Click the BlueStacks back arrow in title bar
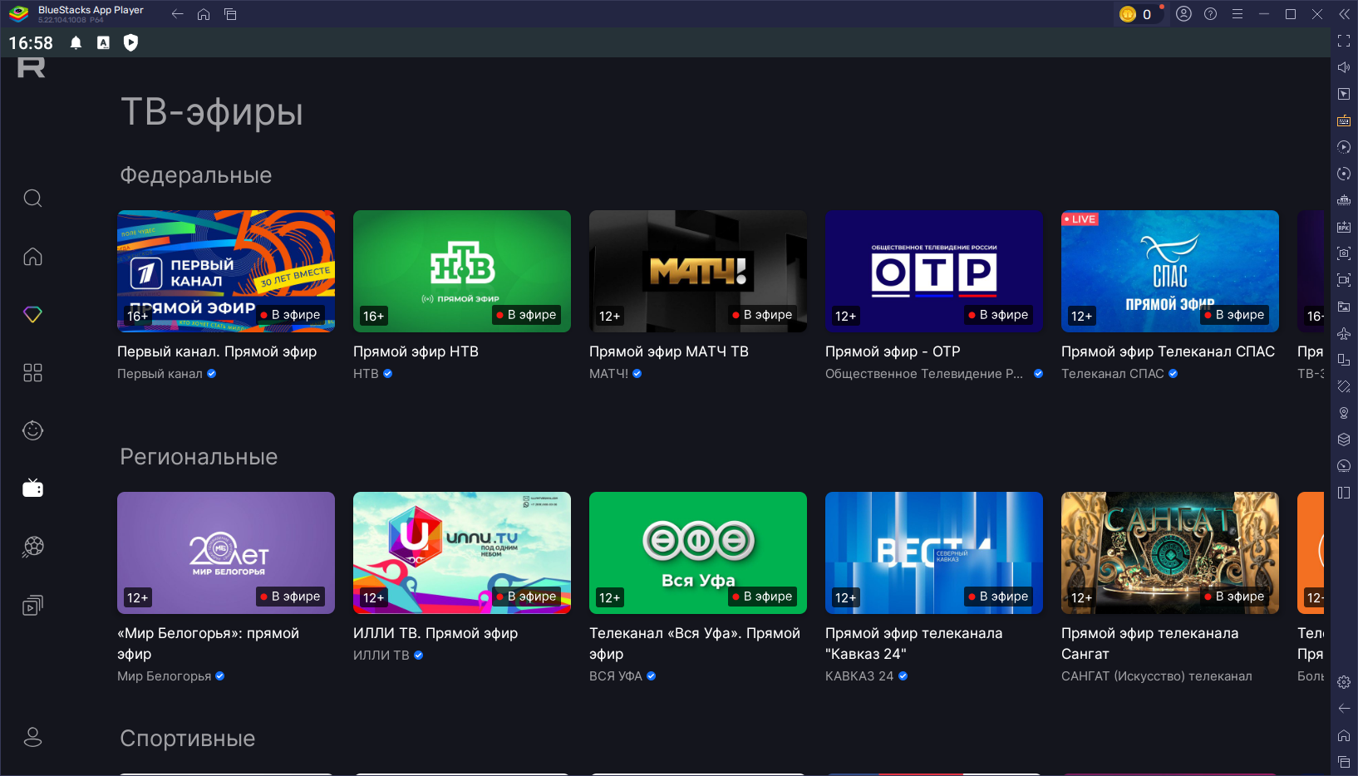The height and width of the screenshot is (776, 1358). (177, 14)
